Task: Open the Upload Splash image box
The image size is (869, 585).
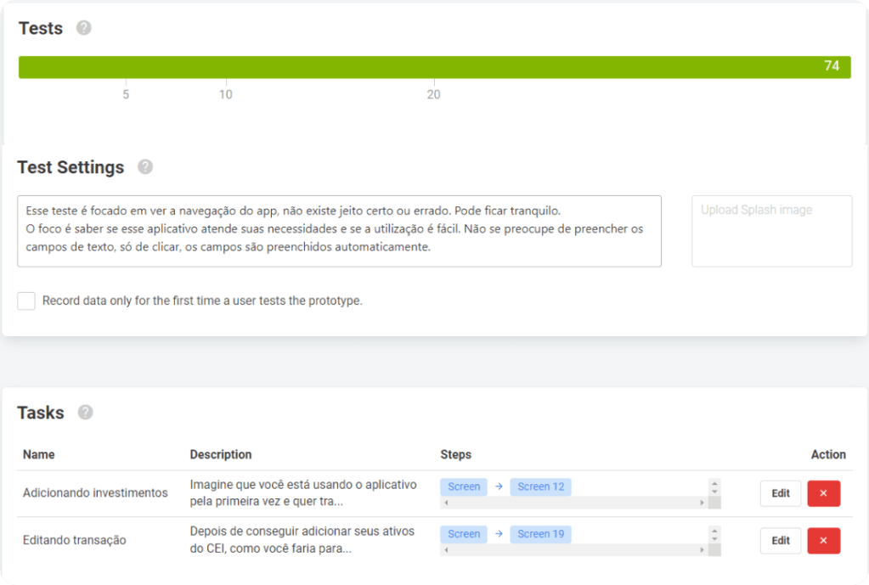Action: click(771, 231)
